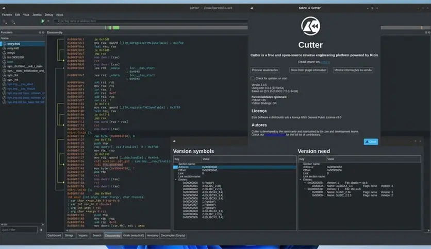Select function entry0 in Functions list
The height and width of the screenshot is (249, 431).
pyautogui.click(x=23, y=52)
